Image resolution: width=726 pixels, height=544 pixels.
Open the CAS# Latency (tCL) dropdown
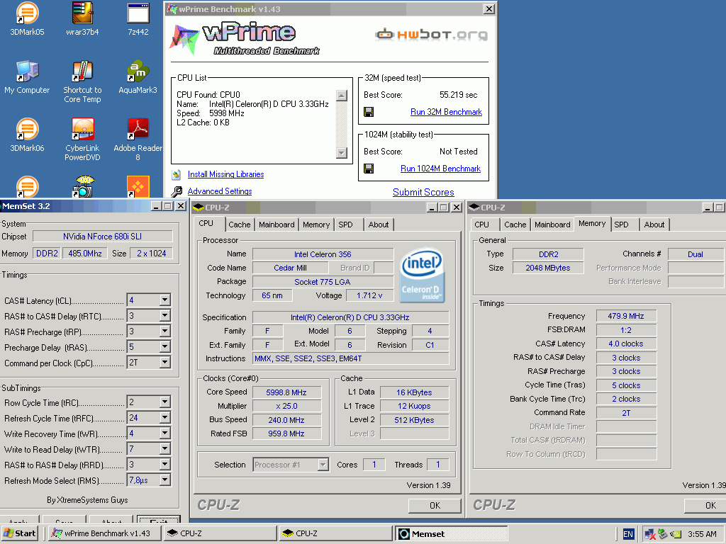coord(164,300)
